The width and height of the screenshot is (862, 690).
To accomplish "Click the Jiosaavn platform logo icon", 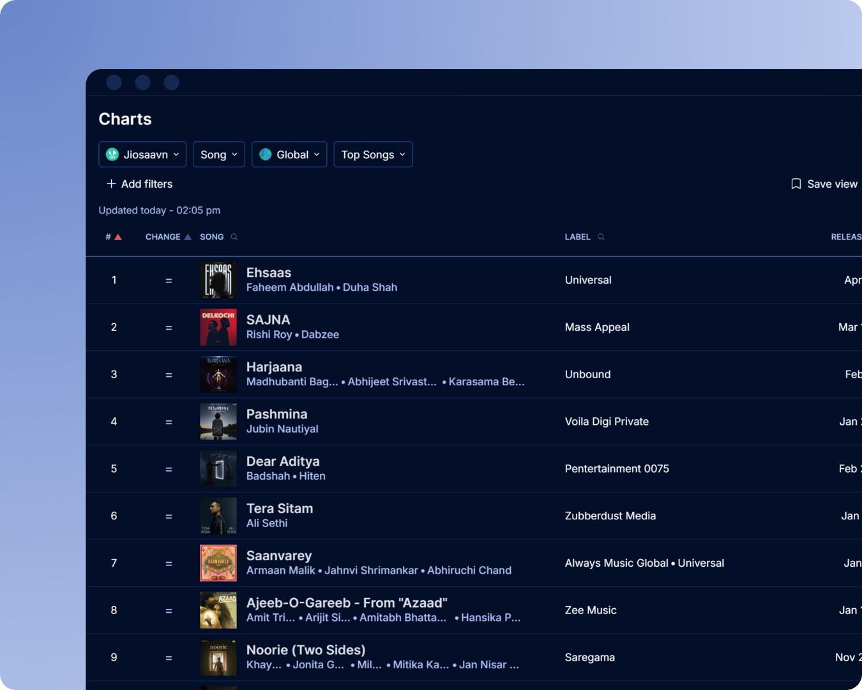I will pos(112,154).
